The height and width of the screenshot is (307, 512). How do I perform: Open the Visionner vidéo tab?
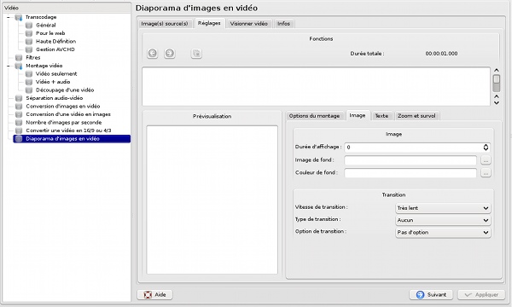249,24
